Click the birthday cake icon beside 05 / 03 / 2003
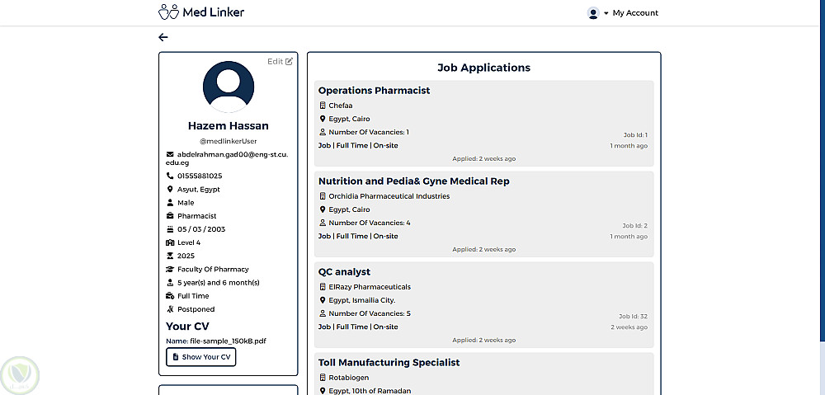Image resolution: width=825 pixels, height=395 pixels. [x=170, y=229]
